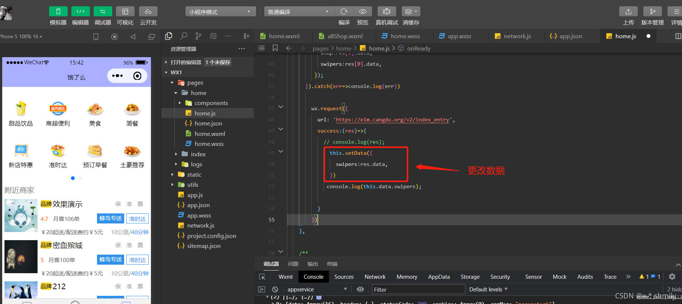The width and height of the screenshot is (682, 304).
Task: Open the Storage devtools tab
Action: coord(470,277)
